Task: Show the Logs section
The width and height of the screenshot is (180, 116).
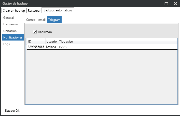Action: click(7, 44)
